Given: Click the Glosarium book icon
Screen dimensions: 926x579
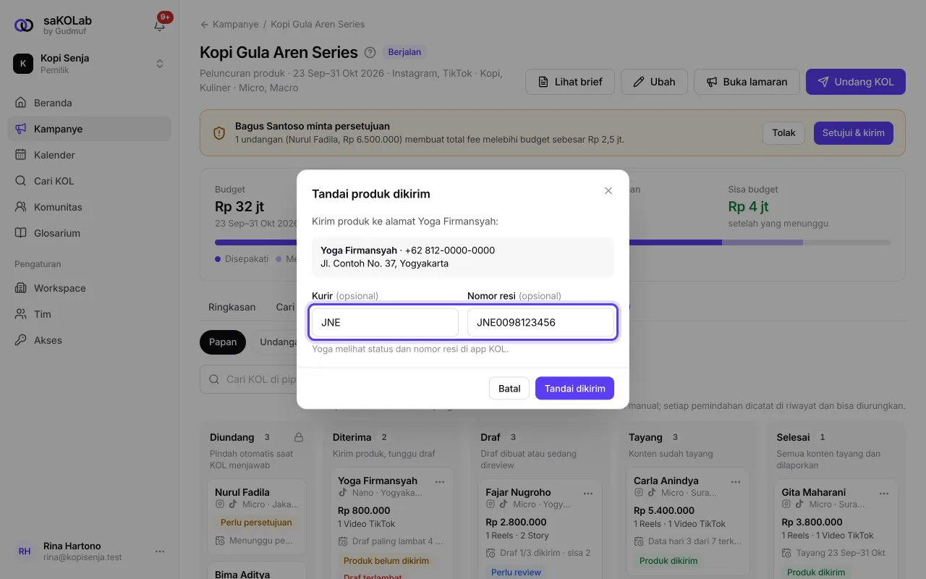Looking at the screenshot, I should (x=21, y=233).
